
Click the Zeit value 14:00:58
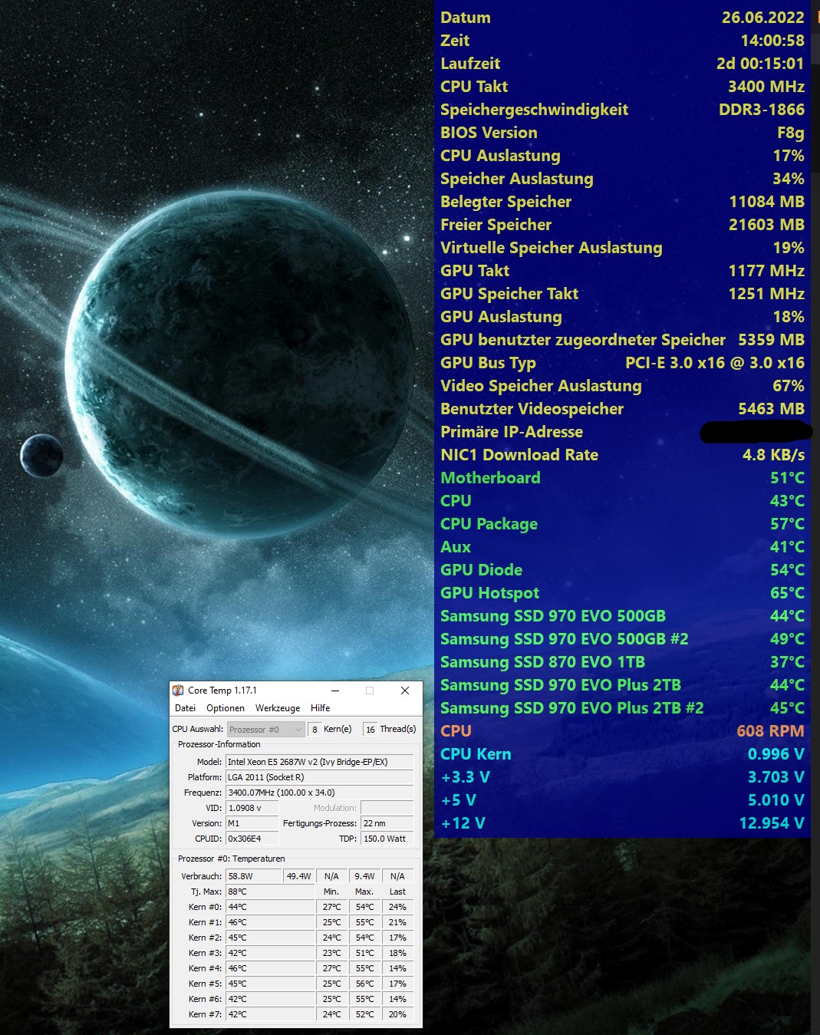pos(772,41)
